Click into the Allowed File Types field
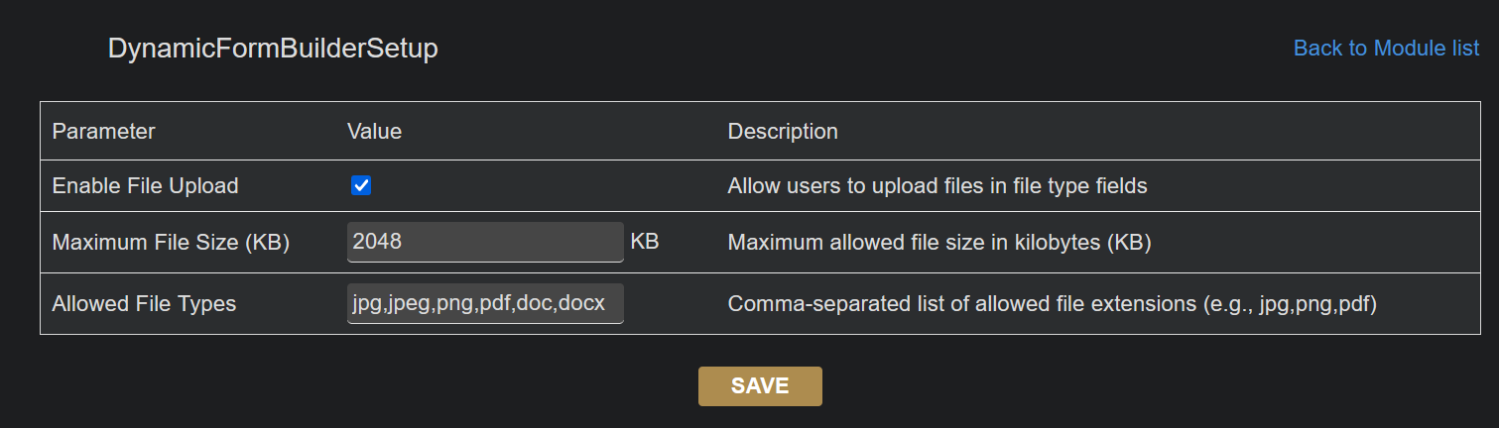Image resolution: width=1499 pixels, height=428 pixels. [x=485, y=303]
